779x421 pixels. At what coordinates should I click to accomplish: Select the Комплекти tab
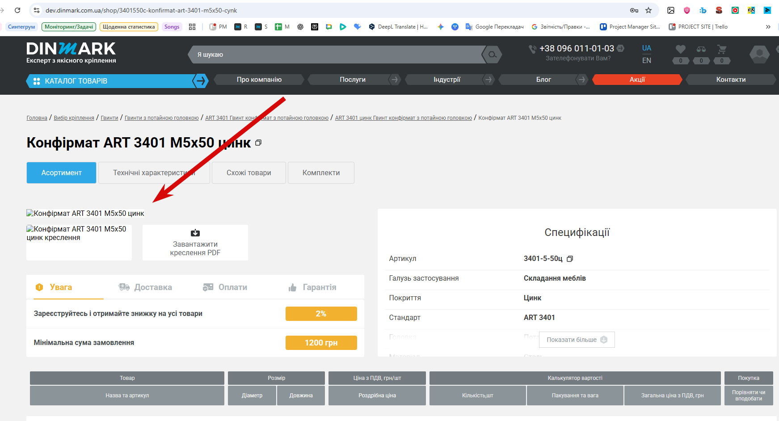click(321, 173)
